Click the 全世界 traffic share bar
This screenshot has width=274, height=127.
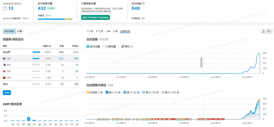[x=36, y=52]
